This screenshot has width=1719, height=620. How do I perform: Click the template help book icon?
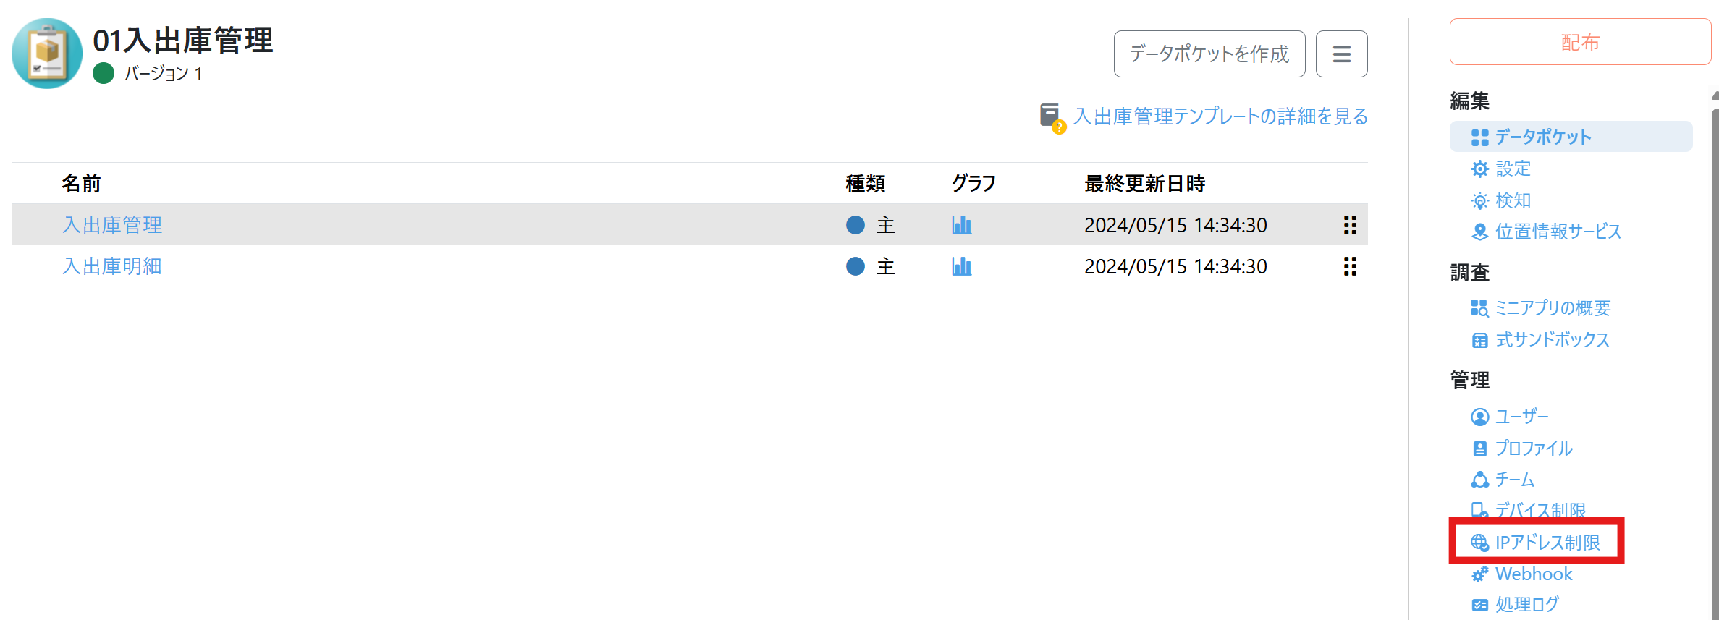1051,116
